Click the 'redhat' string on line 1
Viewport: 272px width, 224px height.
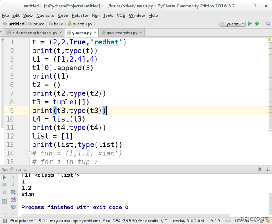pos(106,42)
